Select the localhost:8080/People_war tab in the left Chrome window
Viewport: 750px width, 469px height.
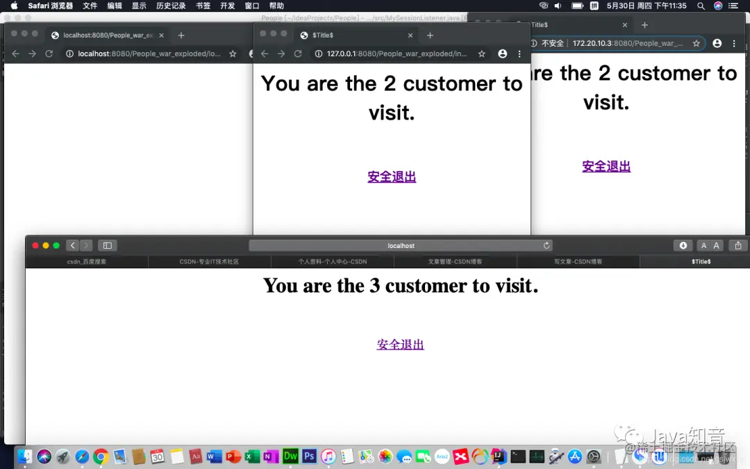[107, 35]
